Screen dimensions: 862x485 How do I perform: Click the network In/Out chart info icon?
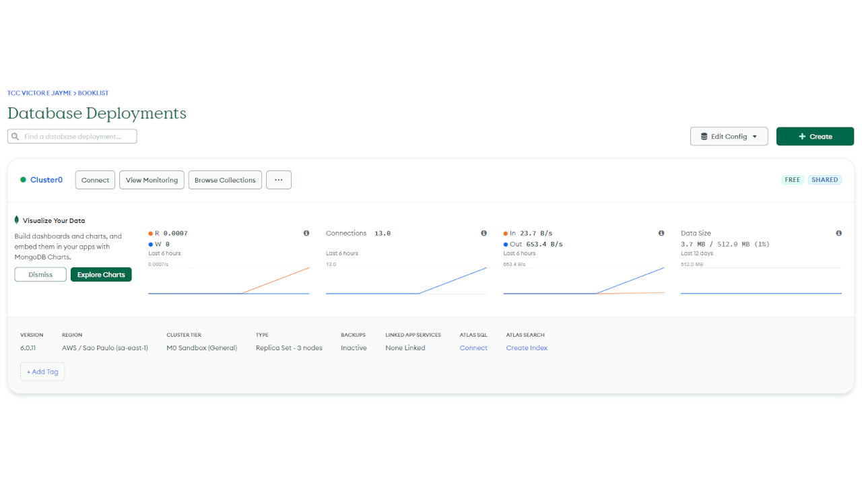[661, 233]
